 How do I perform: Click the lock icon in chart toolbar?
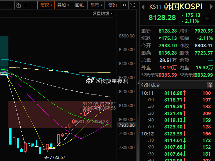(19, 5)
